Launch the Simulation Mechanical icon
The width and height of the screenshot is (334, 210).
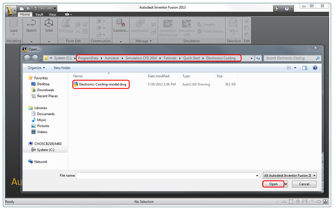pyautogui.click(x=168, y=24)
